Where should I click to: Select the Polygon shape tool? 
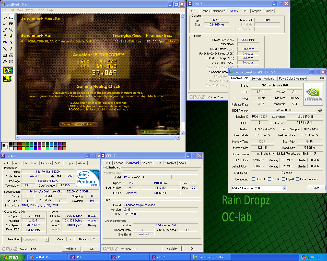tap(11, 55)
